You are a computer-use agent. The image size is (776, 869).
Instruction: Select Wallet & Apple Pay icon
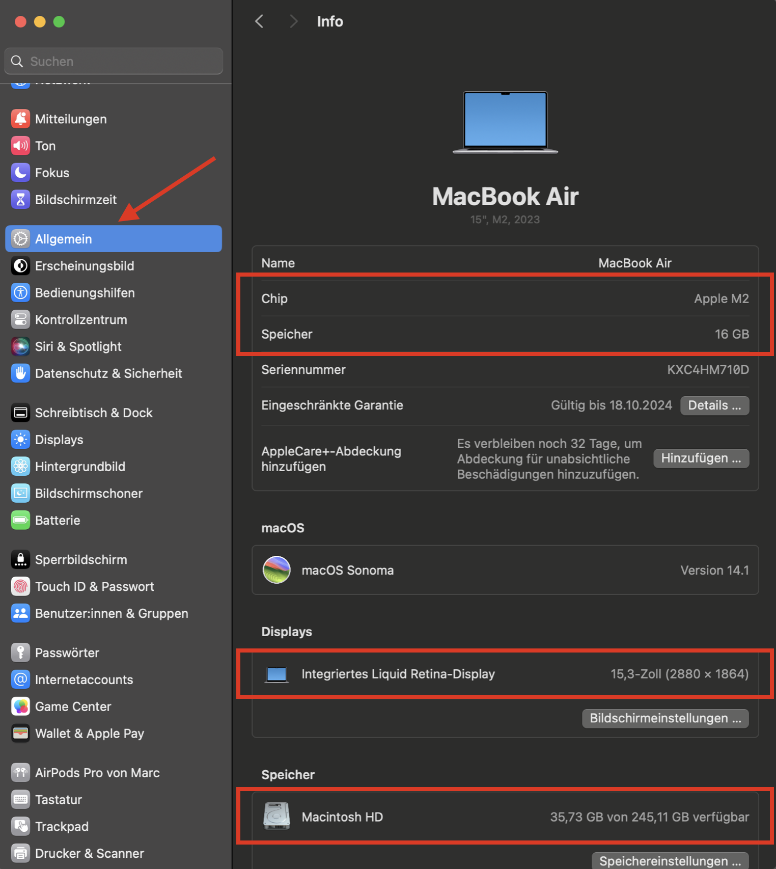(20, 734)
